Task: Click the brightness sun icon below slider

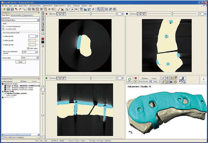Action: pyautogui.click(x=43, y=94)
